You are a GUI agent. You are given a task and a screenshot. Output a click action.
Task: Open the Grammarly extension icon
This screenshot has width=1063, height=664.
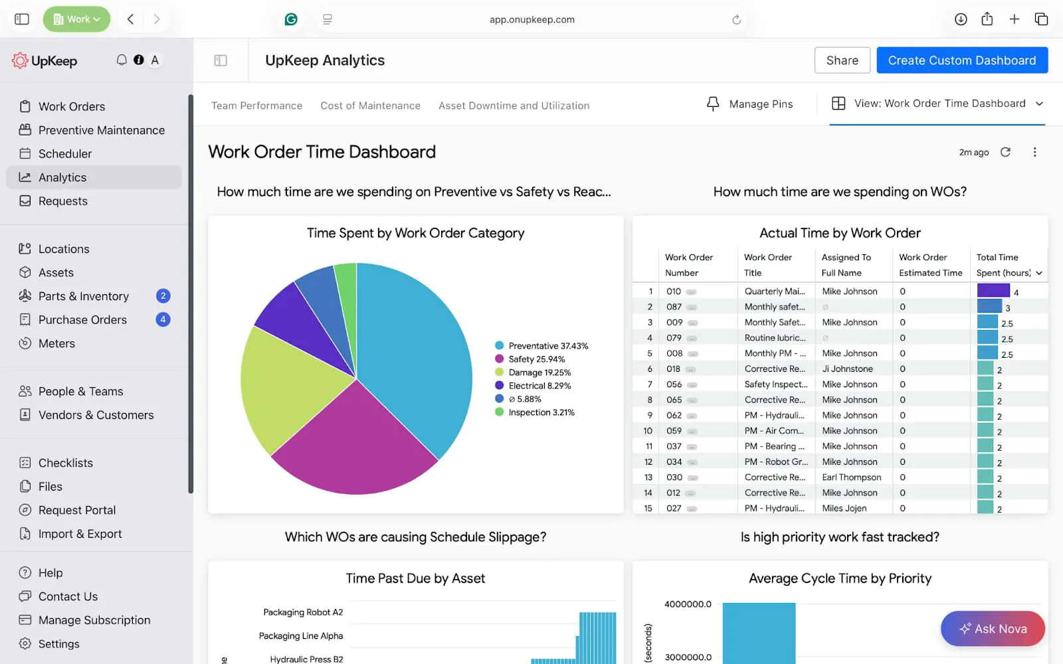tap(291, 19)
